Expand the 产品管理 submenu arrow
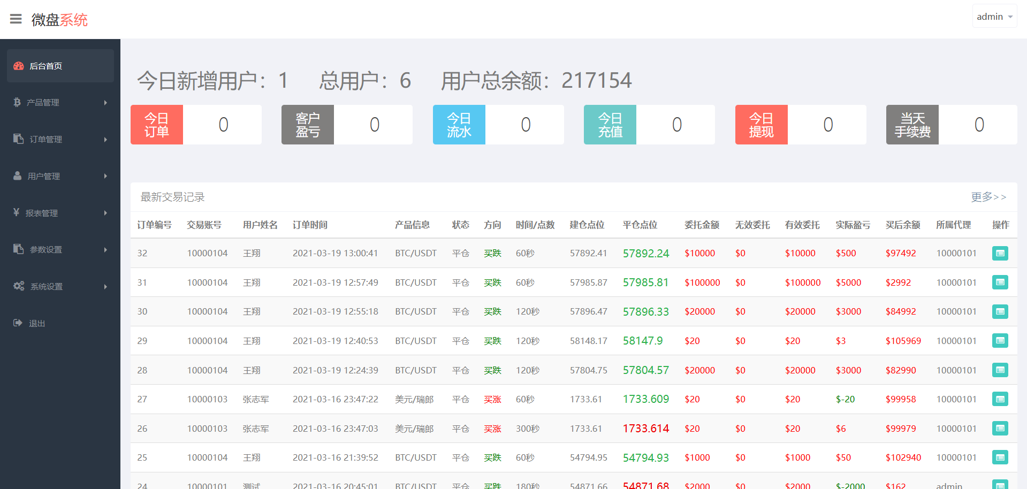The height and width of the screenshot is (489, 1027). (x=105, y=103)
